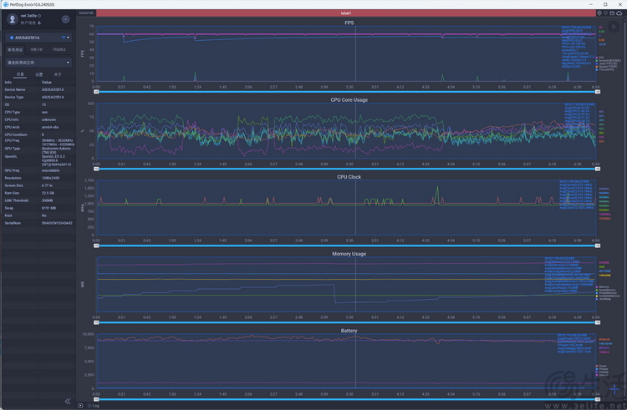Click the left handle of Battery range slider
This screenshot has width=627, height=410.
pyautogui.click(x=96, y=399)
